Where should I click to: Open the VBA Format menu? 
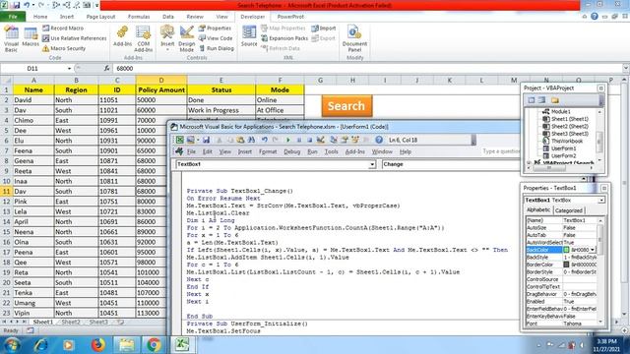coord(268,151)
